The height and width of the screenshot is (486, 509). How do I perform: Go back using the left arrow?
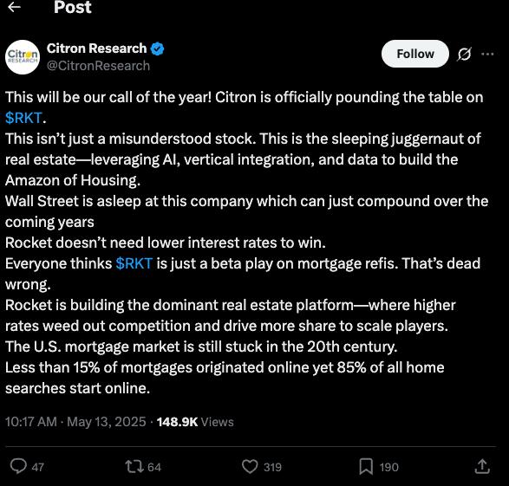click(x=14, y=7)
